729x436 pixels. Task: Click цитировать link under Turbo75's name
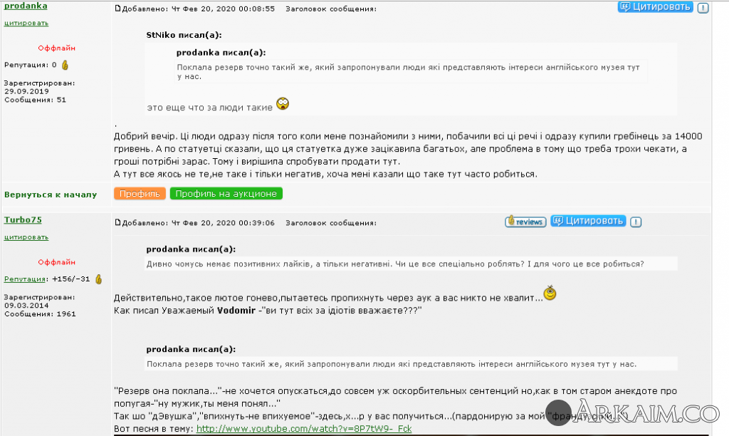[26, 237]
